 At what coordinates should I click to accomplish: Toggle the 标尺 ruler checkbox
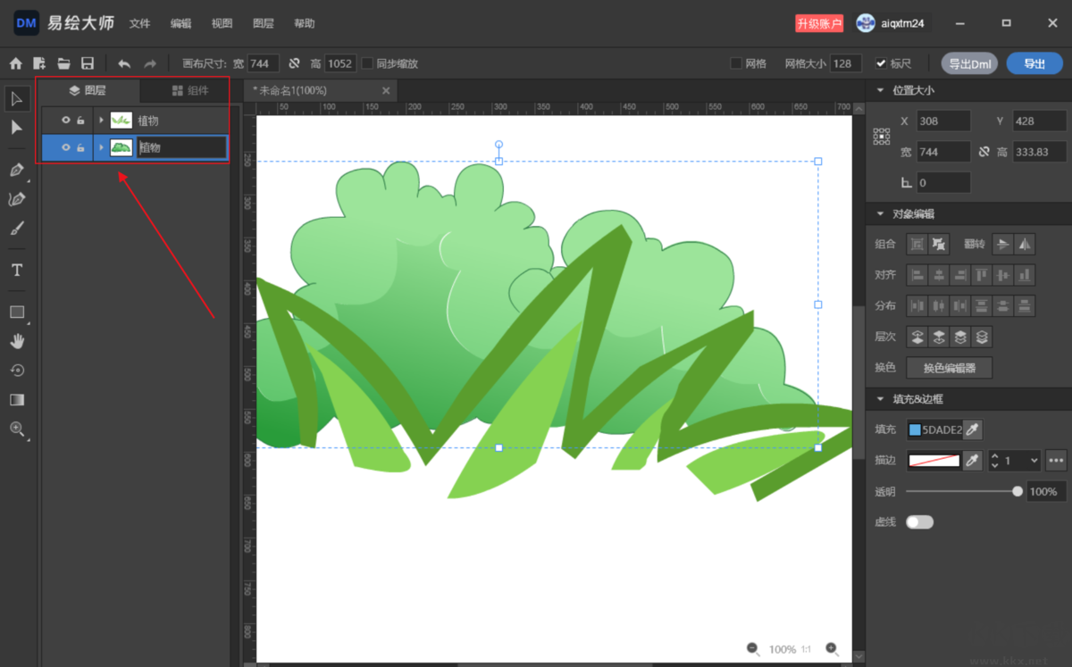pos(881,63)
